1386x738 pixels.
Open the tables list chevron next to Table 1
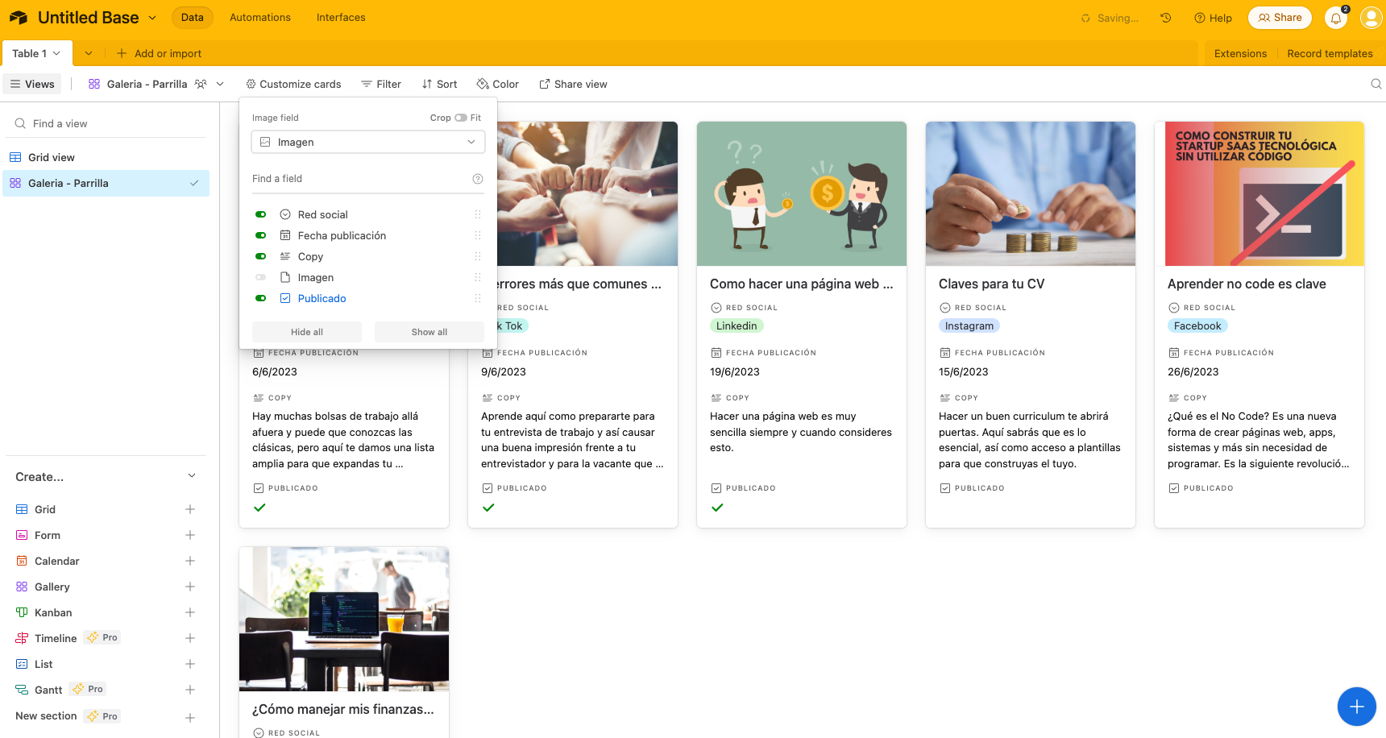coord(89,53)
